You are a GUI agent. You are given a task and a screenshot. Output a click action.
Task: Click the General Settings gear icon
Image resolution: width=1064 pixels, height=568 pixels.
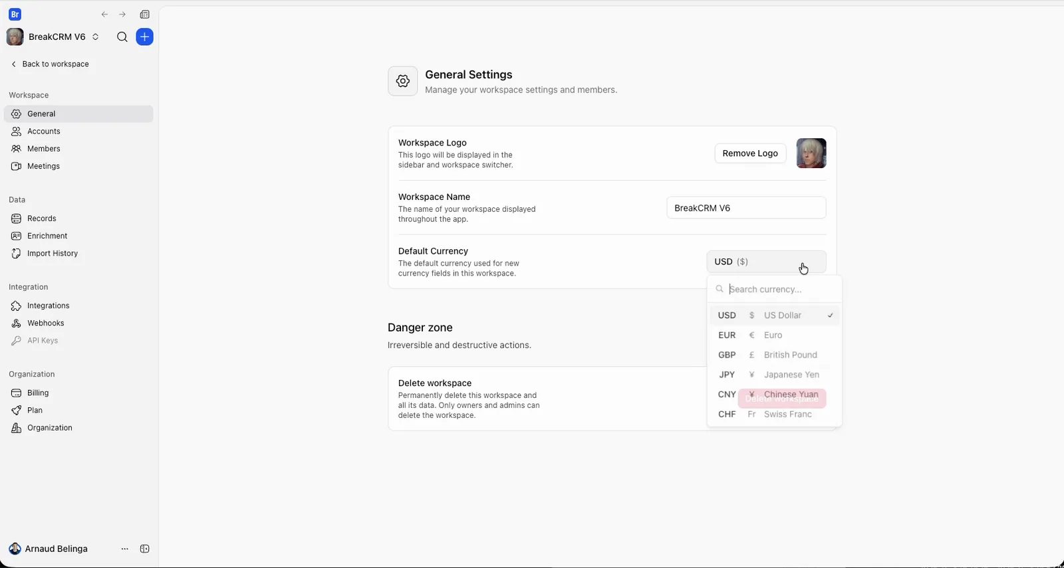coord(403,81)
